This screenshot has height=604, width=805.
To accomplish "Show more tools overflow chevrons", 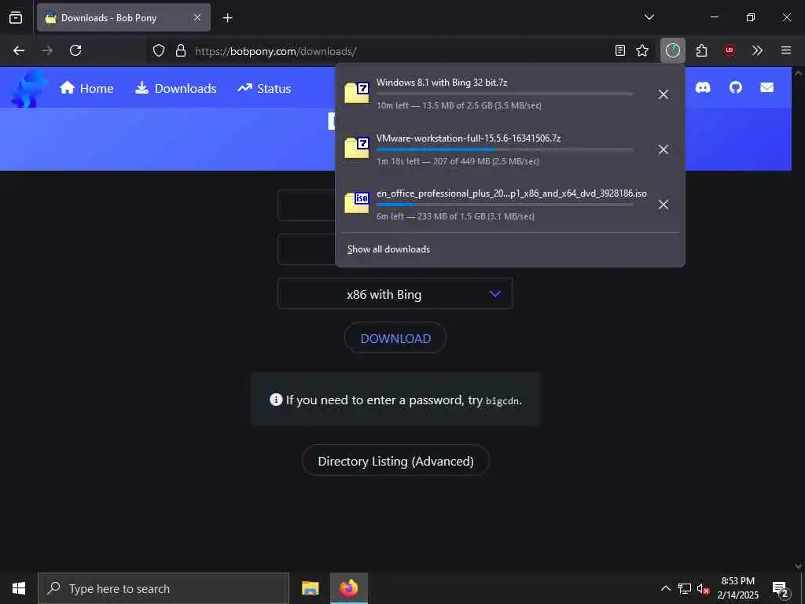I will pyautogui.click(x=757, y=50).
